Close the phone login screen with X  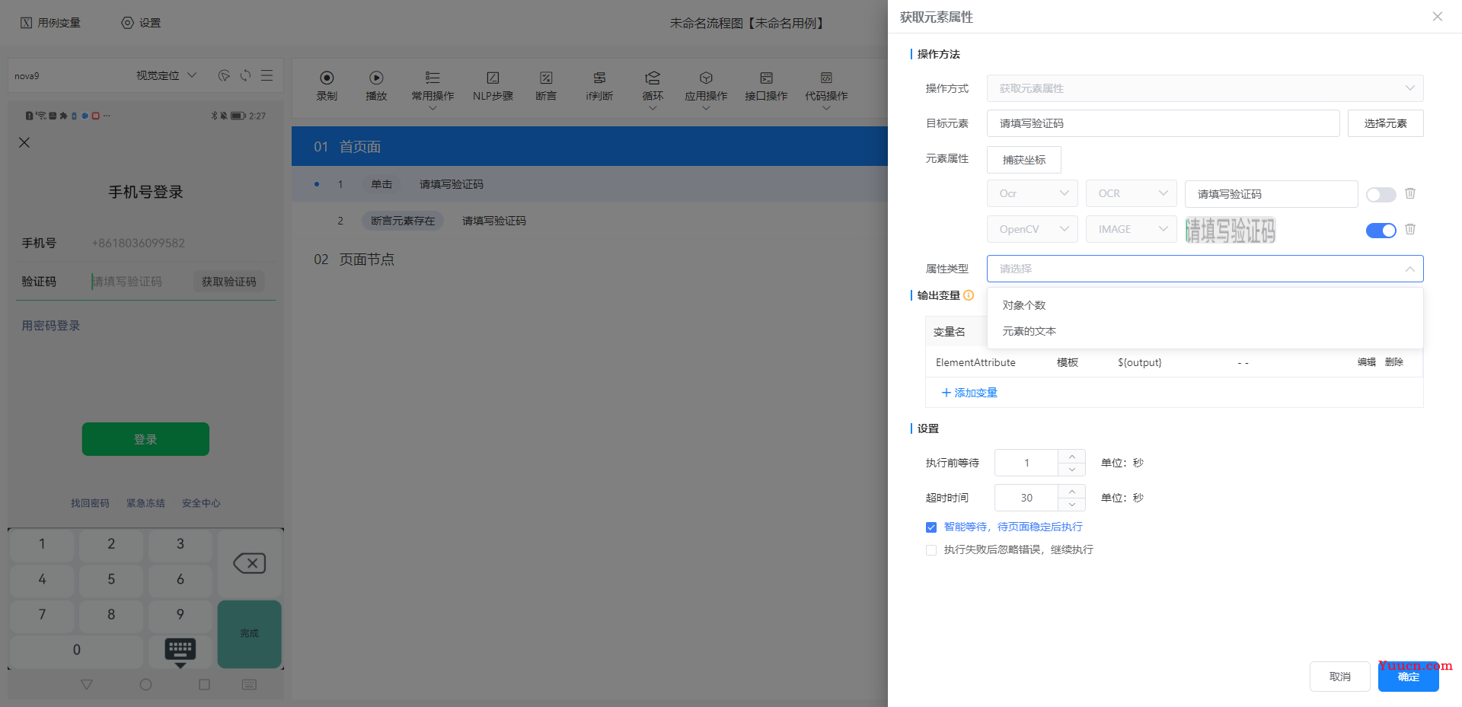click(x=24, y=142)
